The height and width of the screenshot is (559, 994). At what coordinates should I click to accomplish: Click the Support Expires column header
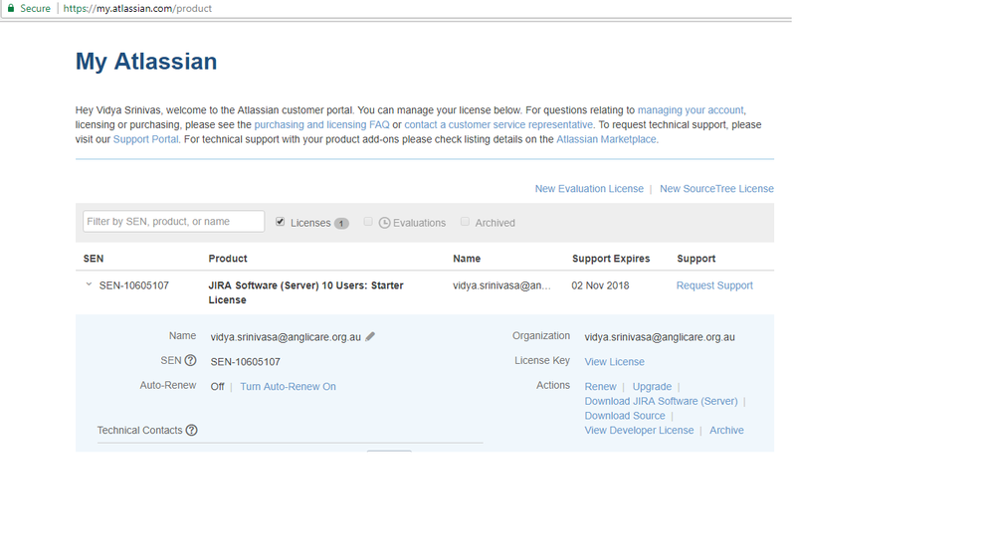pyautogui.click(x=611, y=258)
